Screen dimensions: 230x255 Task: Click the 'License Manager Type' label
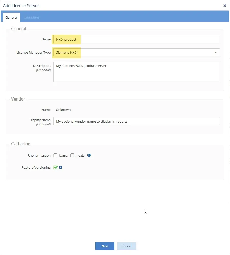(34, 52)
